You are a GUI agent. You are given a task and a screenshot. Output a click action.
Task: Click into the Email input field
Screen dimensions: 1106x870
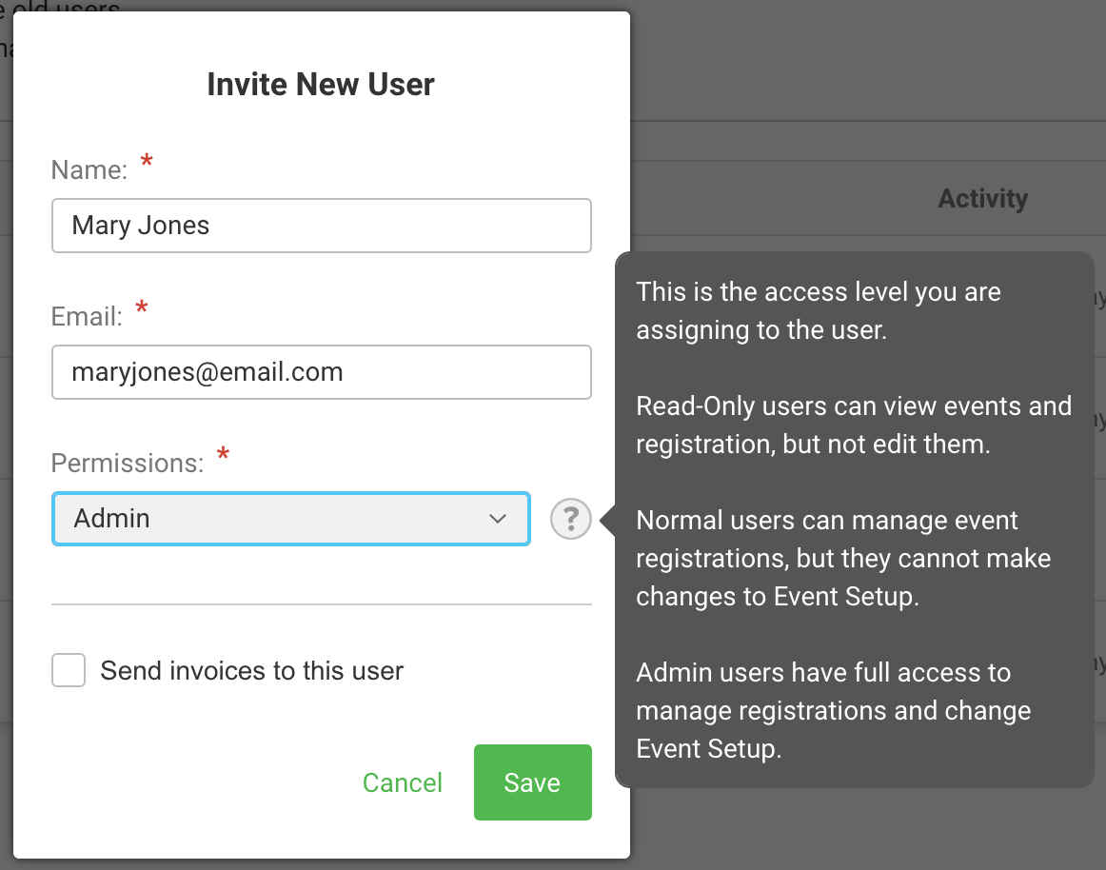[322, 371]
